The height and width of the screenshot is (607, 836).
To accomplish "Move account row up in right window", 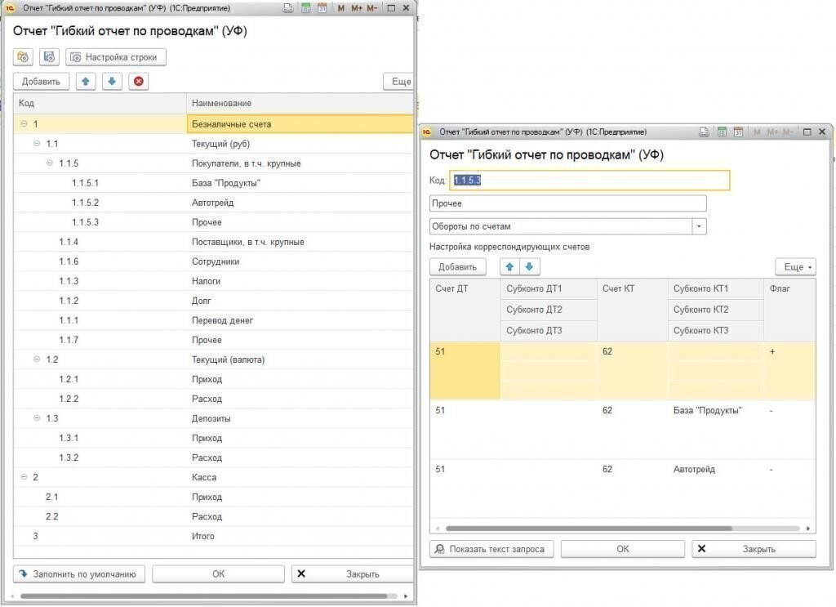I will click(x=509, y=266).
